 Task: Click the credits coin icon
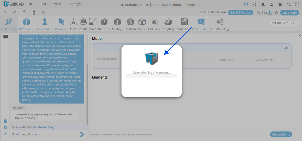pyautogui.click(x=270, y=13)
